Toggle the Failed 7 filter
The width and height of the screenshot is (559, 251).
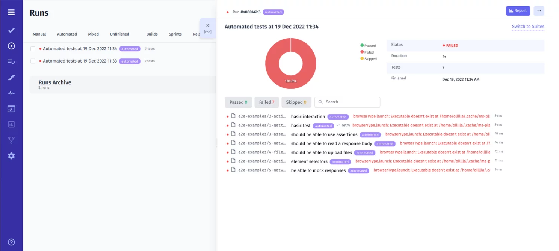[x=266, y=102]
